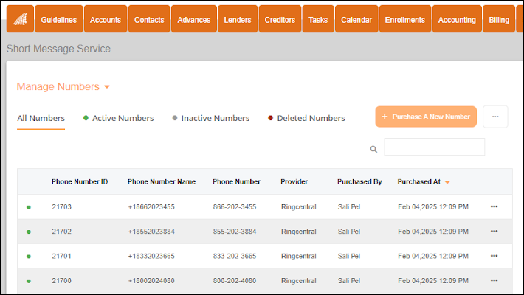Open the three-dot menu for row 21702
The height and width of the screenshot is (295, 524).
[494, 231]
